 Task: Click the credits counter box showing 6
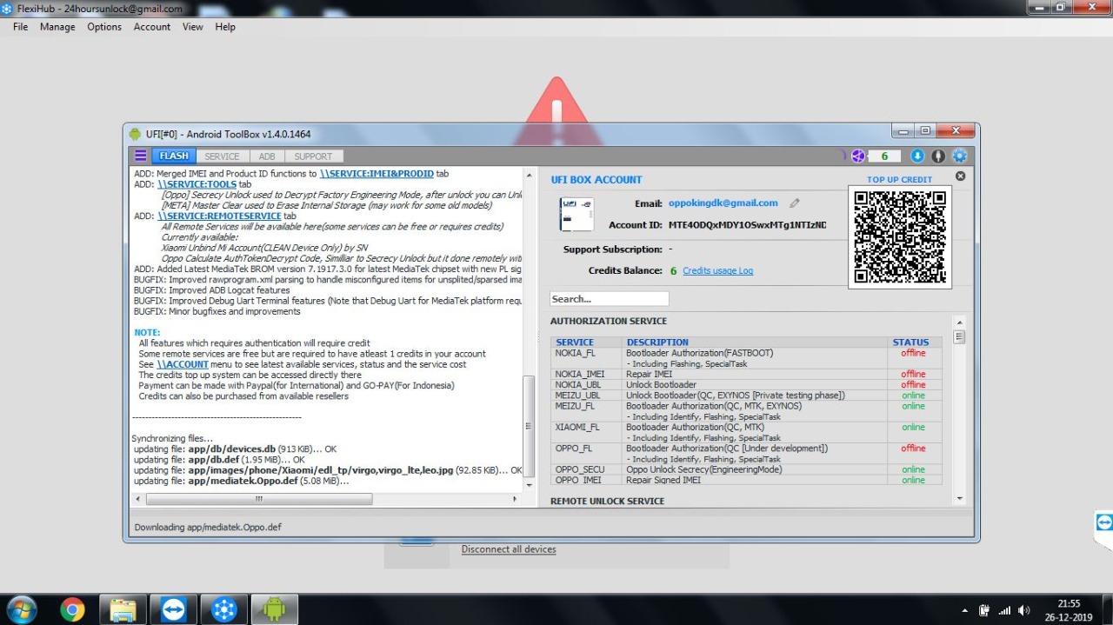click(x=884, y=156)
